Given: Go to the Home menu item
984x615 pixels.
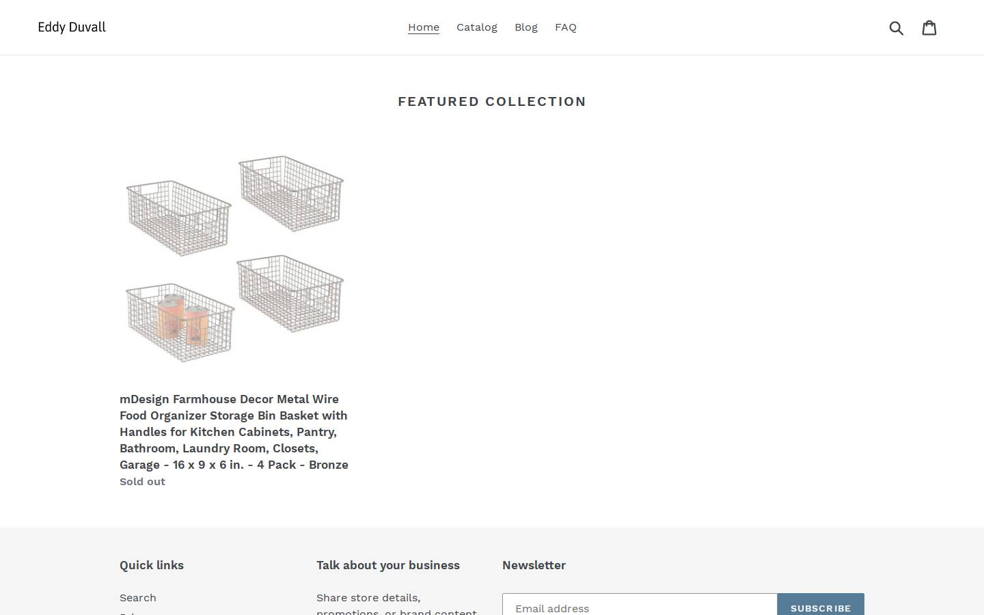Looking at the screenshot, I should coord(424,27).
